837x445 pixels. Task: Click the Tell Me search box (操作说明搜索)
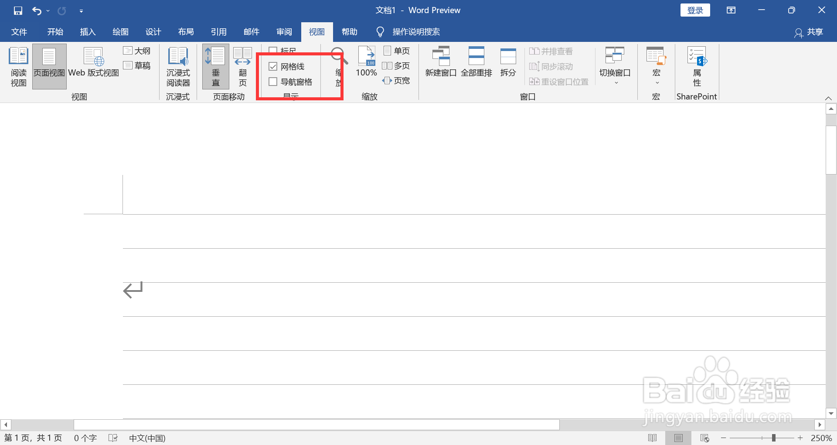point(408,32)
